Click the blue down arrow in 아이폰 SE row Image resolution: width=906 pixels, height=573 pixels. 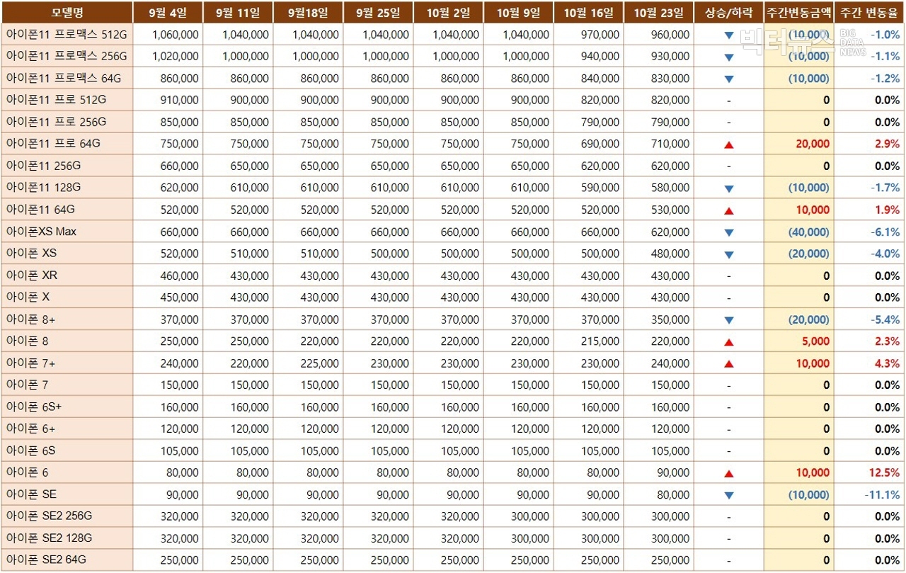(729, 496)
